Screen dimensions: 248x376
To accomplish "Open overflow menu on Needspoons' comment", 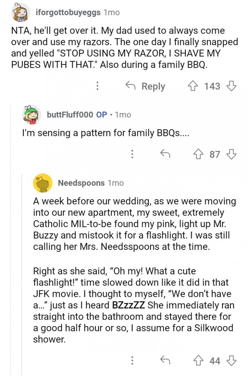I will tap(132, 361).
